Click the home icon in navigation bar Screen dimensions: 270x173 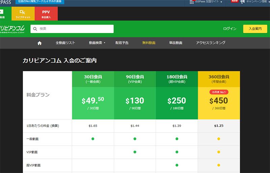click(39, 43)
